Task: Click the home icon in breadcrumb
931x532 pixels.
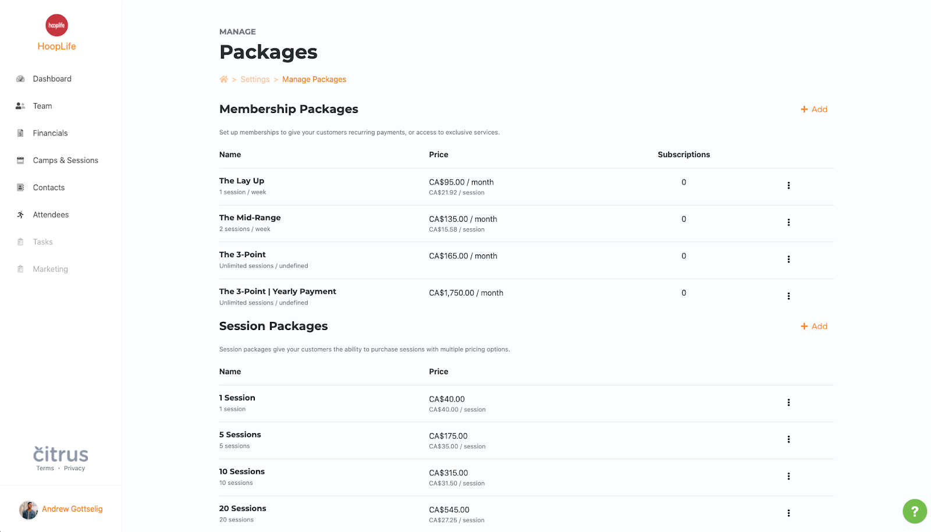Action: pos(223,79)
